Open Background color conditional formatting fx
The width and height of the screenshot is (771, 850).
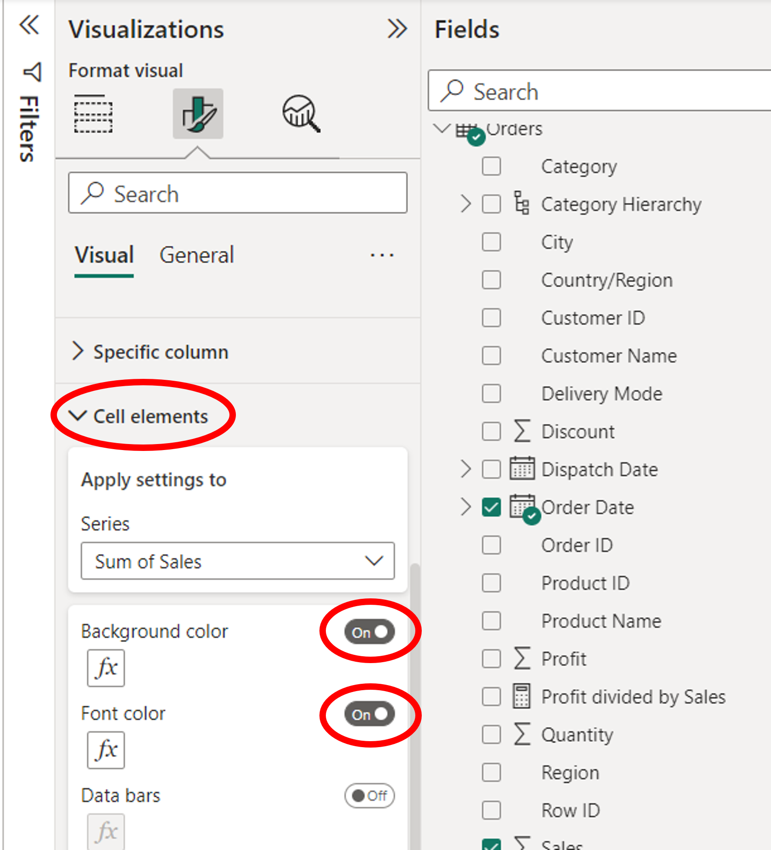[x=105, y=669]
